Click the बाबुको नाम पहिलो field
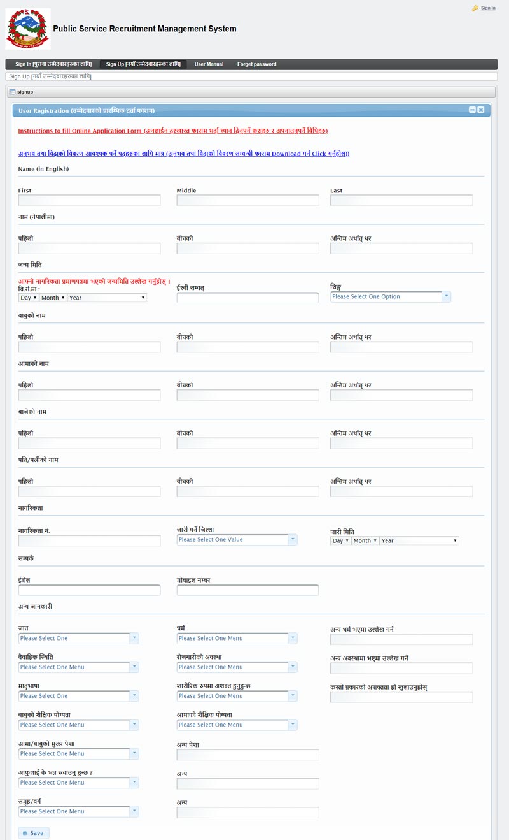The height and width of the screenshot is (840, 509). pos(90,347)
